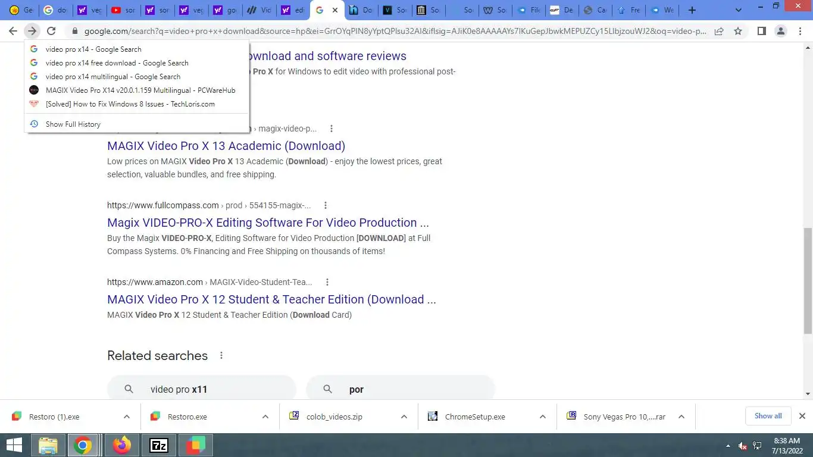Open the Windows Start menu
Screen dimensions: 813x457
14,445
